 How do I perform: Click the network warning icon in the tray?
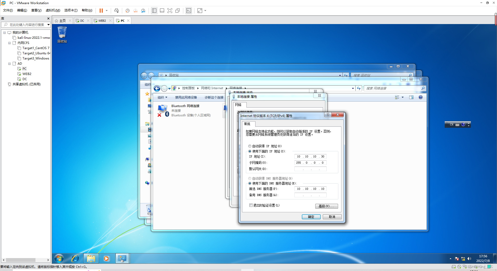pyautogui.click(x=463, y=259)
